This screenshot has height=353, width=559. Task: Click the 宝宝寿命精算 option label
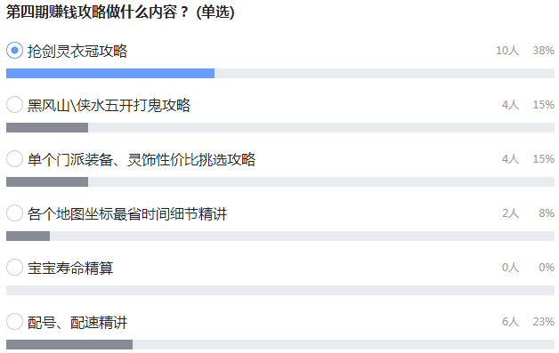(70, 268)
